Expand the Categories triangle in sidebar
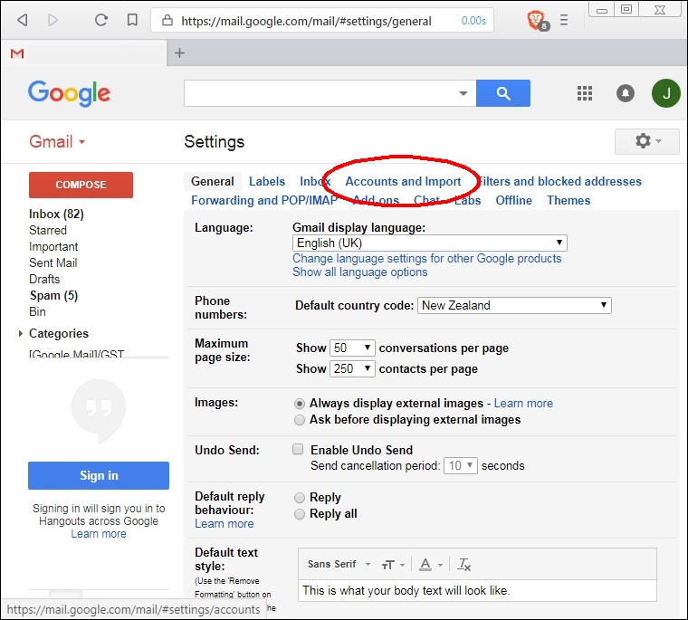Screen dimensions: 688x620 20,334
